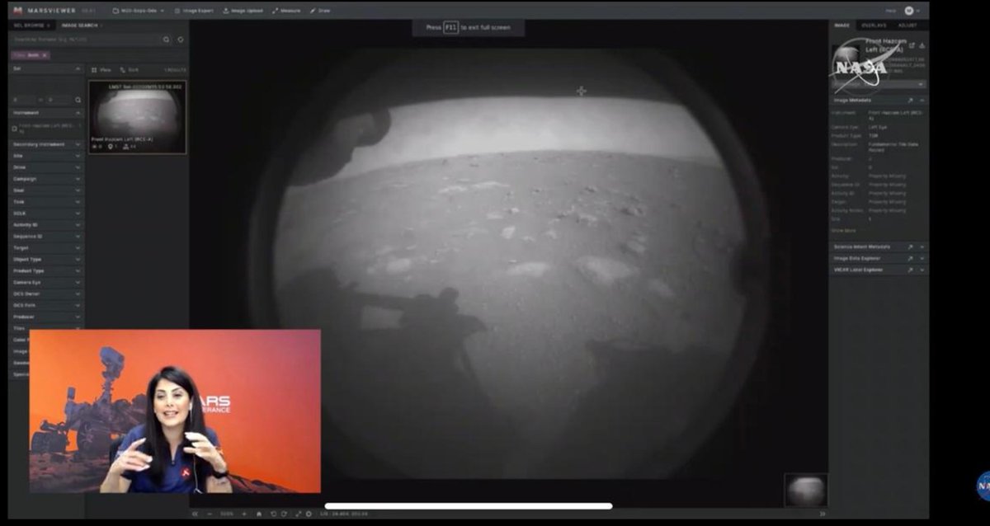Viewport: 990px width, 526px height.
Task: Open the mission selector dropdown in top bar
Action: tap(138, 11)
